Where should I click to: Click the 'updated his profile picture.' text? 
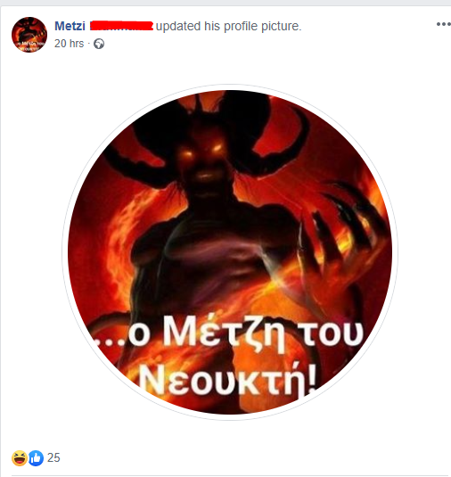coord(228,26)
